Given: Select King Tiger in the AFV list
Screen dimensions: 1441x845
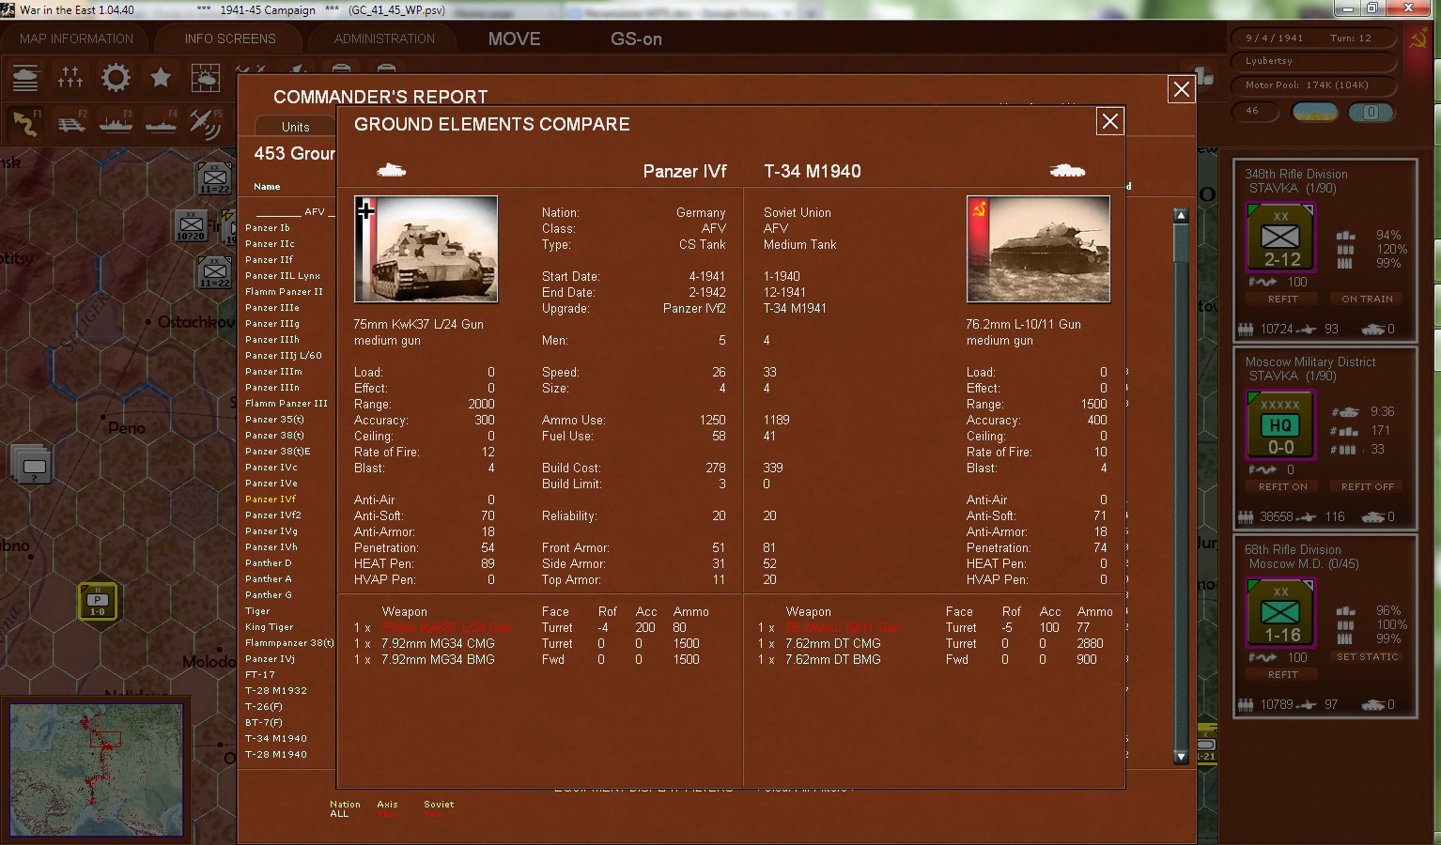Looking at the screenshot, I should click(269, 627).
